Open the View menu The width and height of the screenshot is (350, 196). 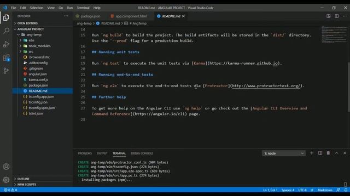tap(51, 8)
